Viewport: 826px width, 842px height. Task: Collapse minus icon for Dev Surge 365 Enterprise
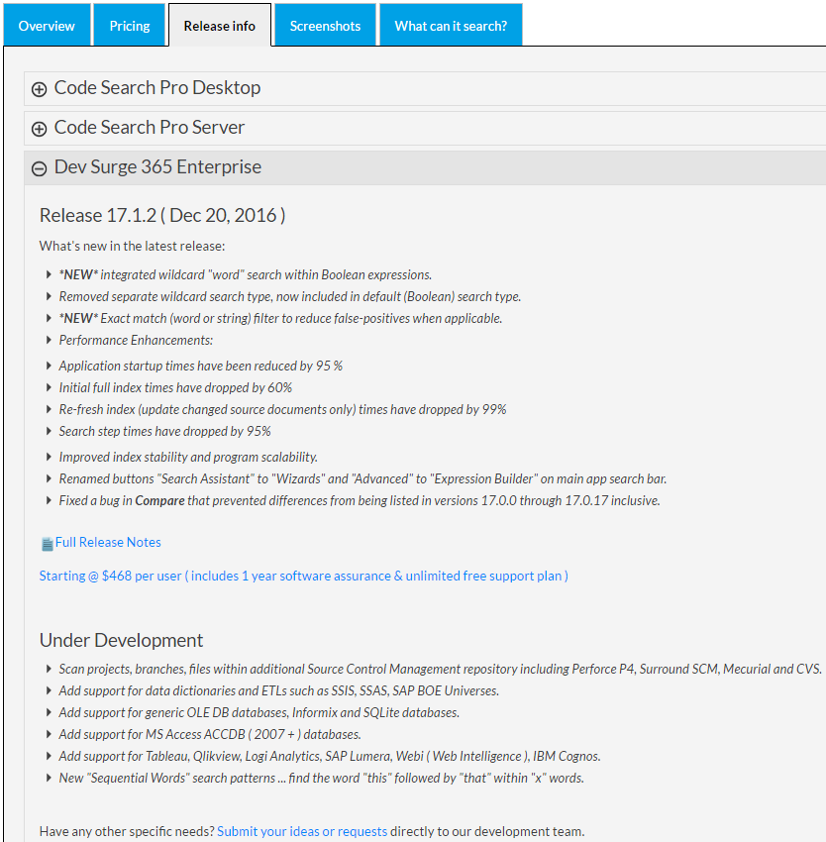point(39,168)
